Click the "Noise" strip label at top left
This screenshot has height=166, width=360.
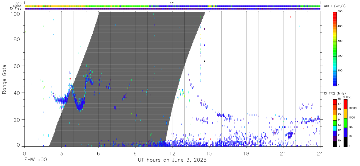click(x=18, y=6)
